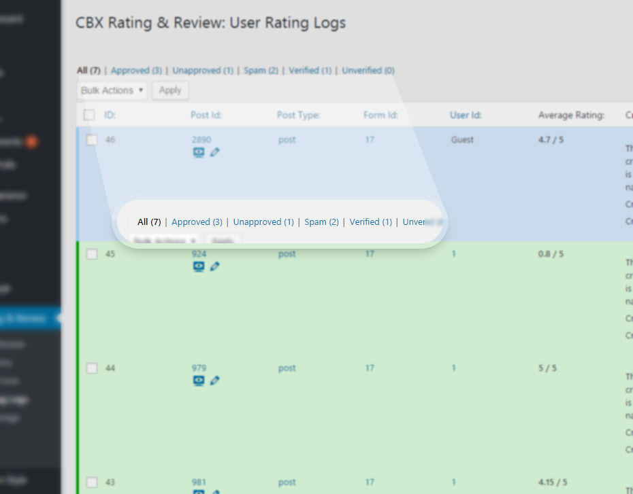Click the post type cell in row 46
The height and width of the screenshot is (494, 633).
(x=287, y=140)
